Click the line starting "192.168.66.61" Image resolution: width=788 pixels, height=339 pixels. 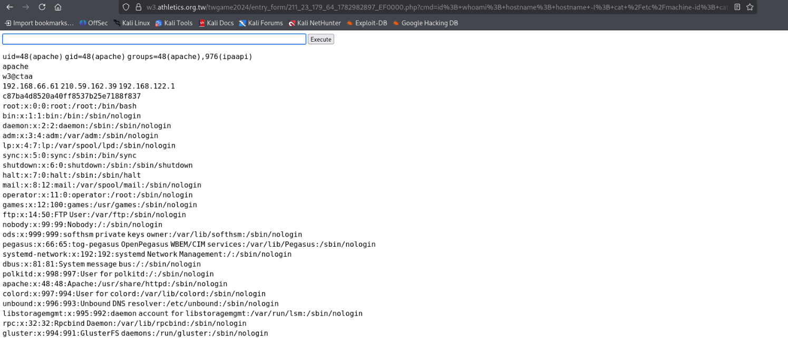click(x=89, y=86)
